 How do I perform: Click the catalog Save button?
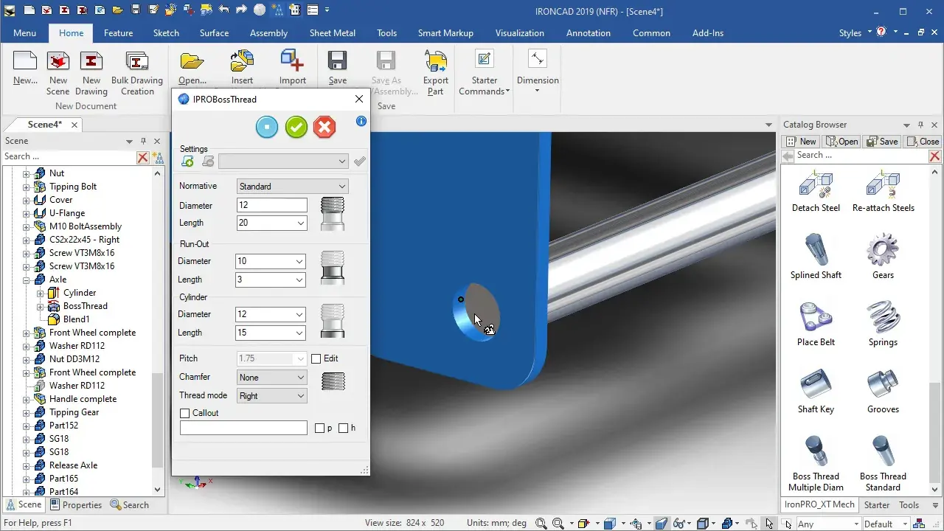coord(882,141)
